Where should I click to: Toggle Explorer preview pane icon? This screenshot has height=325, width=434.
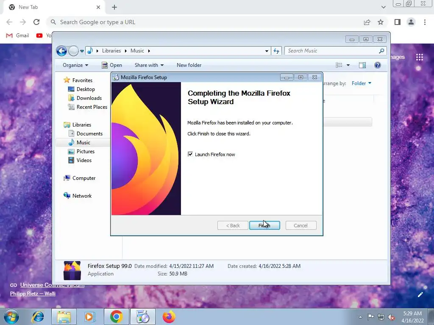pos(362,65)
